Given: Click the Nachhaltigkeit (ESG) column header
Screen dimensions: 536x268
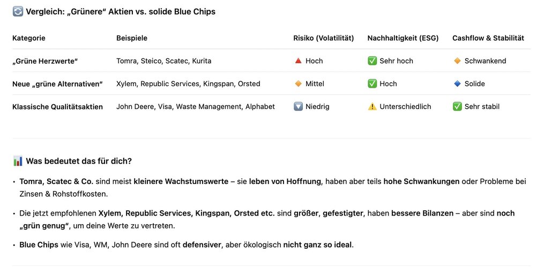Looking at the screenshot, I should (x=403, y=38).
